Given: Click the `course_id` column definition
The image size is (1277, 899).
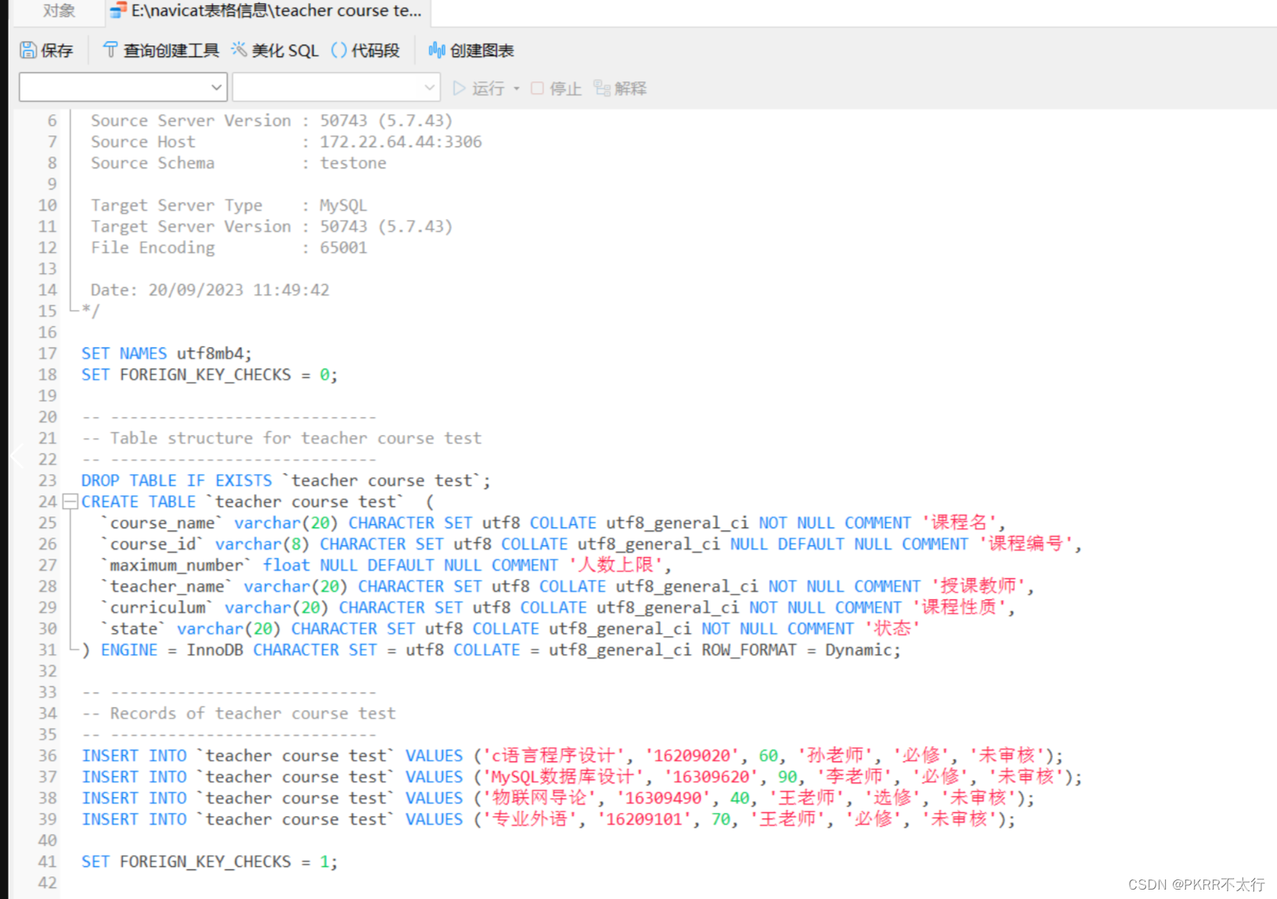Looking at the screenshot, I should point(590,544).
